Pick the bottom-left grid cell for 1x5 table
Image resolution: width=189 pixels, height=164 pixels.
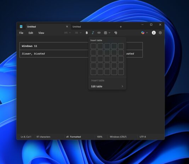(93, 72)
